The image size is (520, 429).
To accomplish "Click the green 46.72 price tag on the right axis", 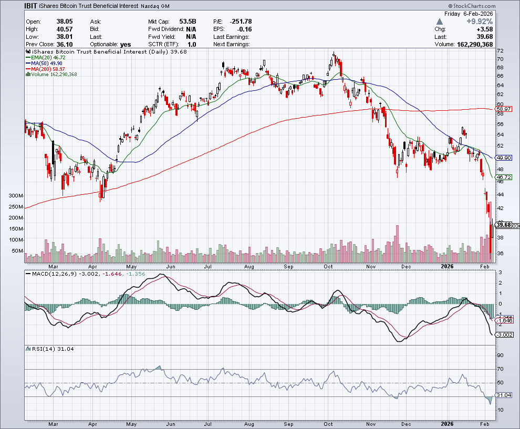I will (x=504, y=177).
